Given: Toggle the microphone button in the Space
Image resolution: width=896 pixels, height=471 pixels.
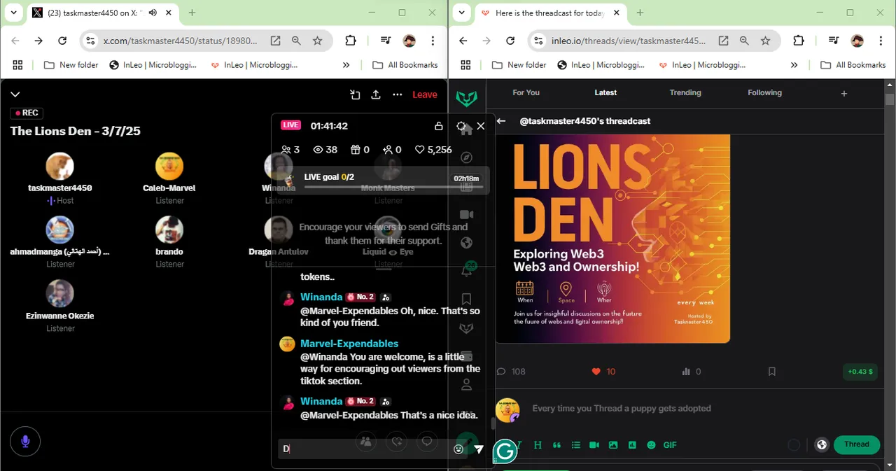Looking at the screenshot, I should pos(25,442).
